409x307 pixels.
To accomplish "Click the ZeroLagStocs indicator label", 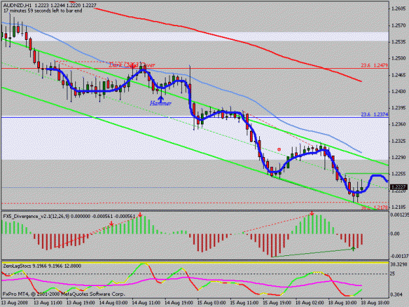I will pos(42,266).
